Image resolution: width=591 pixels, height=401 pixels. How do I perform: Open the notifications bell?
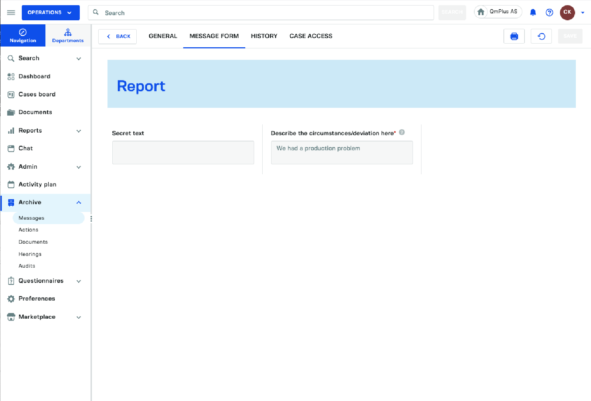click(x=533, y=13)
